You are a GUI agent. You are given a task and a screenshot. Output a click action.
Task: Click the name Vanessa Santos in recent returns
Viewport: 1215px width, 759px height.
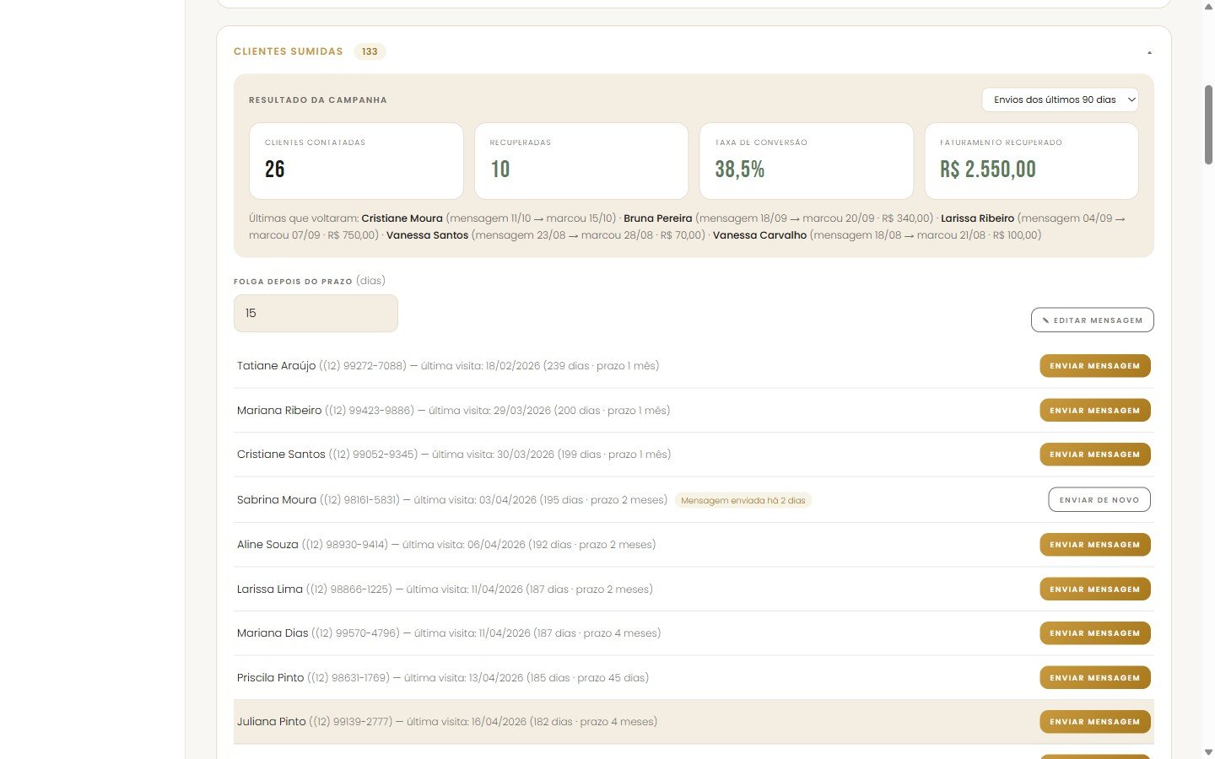(427, 235)
